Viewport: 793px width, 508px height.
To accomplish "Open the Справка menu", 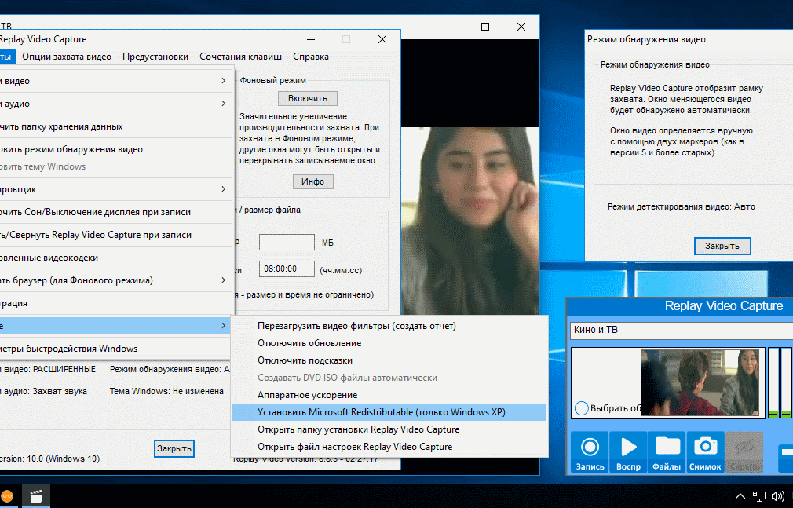I will coord(311,57).
